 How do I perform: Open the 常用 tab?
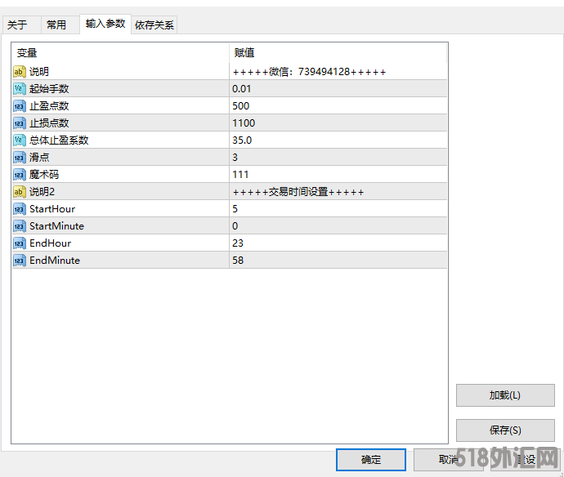click(56, 25)
